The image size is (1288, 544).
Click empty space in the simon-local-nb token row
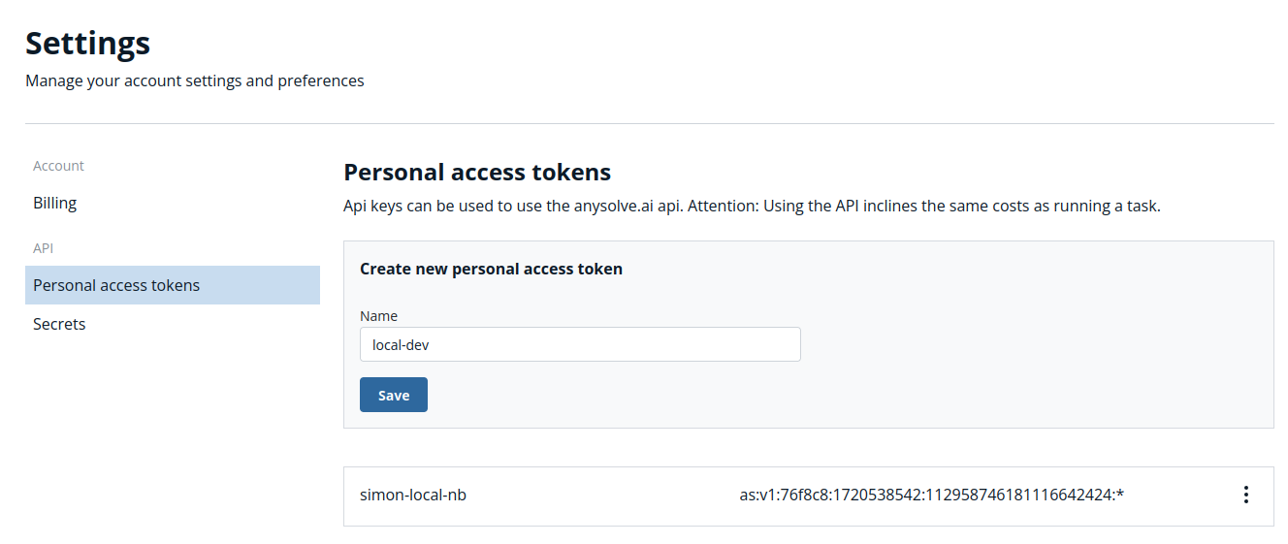601,496
